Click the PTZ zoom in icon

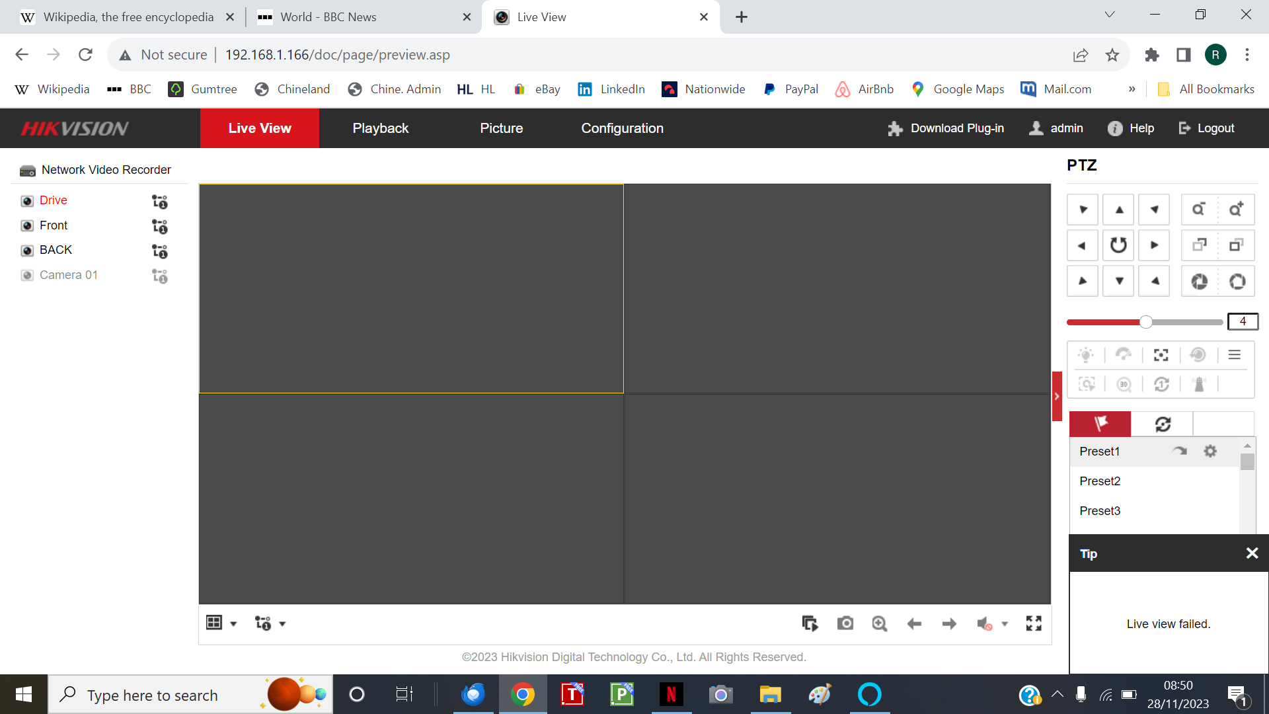pyautogui.click(x=1236, y=210)
